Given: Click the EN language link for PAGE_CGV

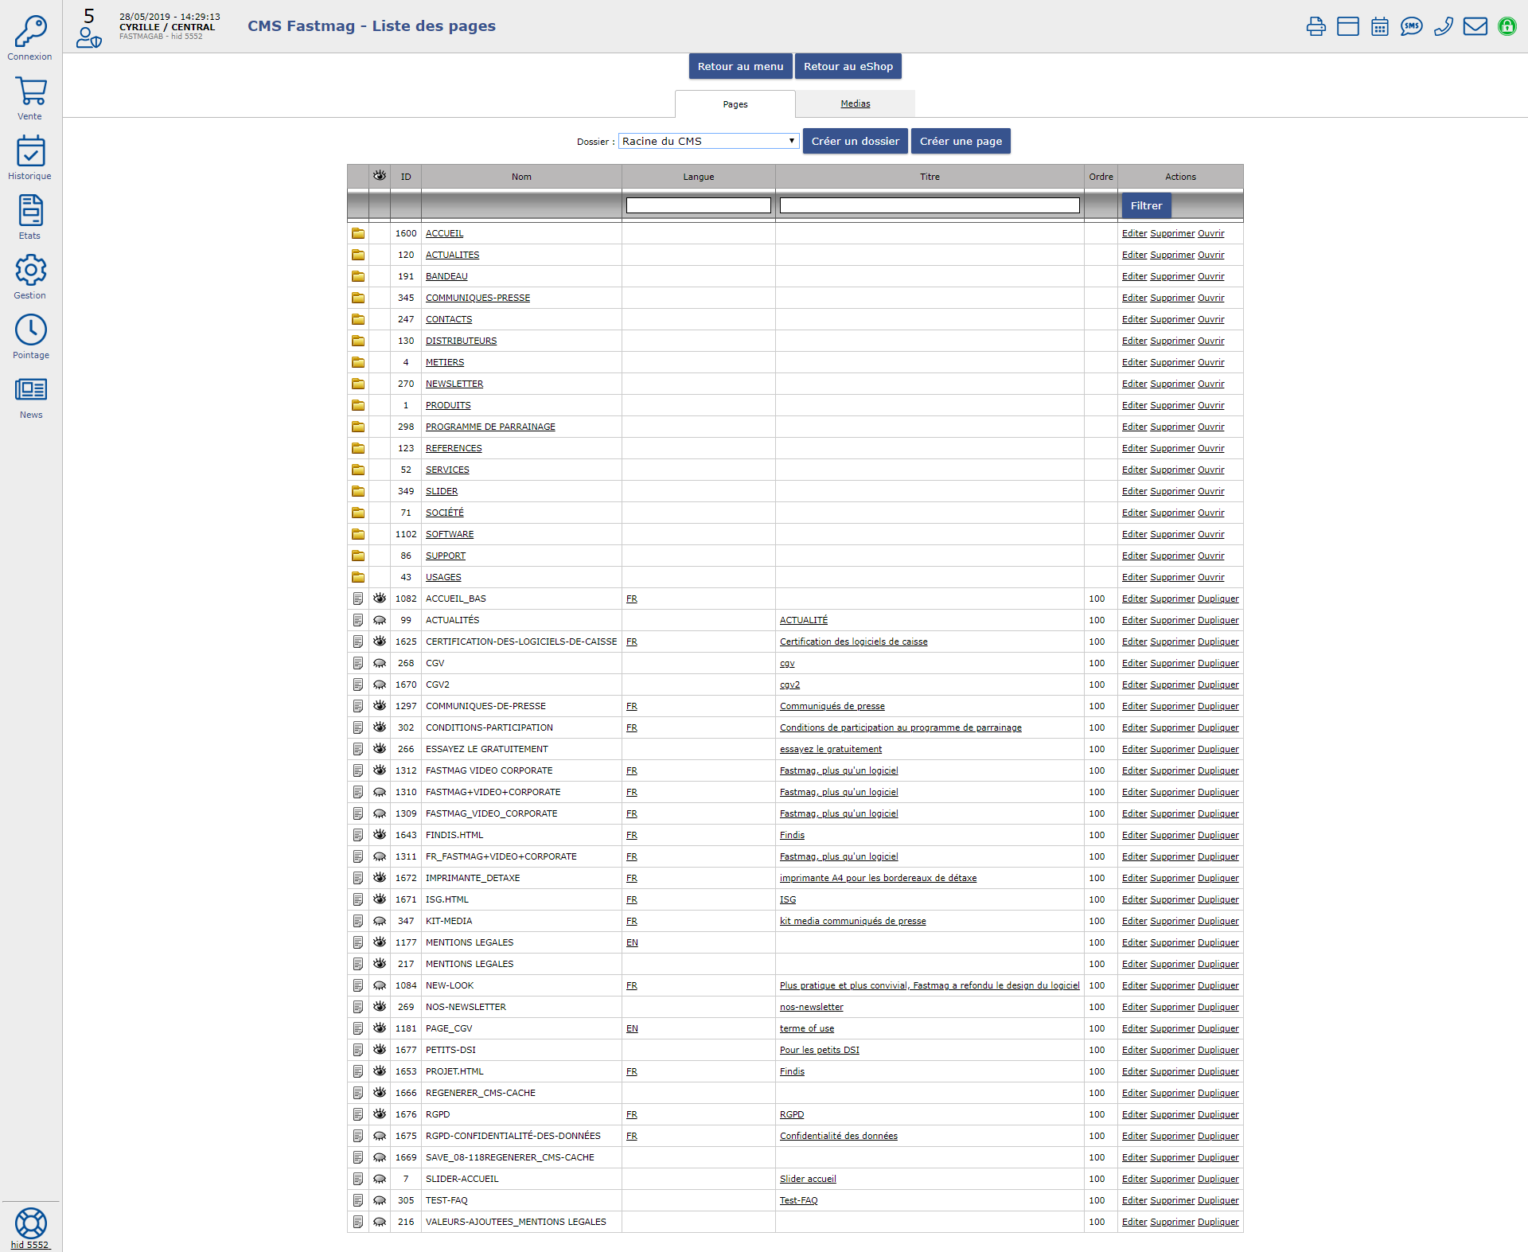Looking at the screenshot, I should (x=632, y=1028).
